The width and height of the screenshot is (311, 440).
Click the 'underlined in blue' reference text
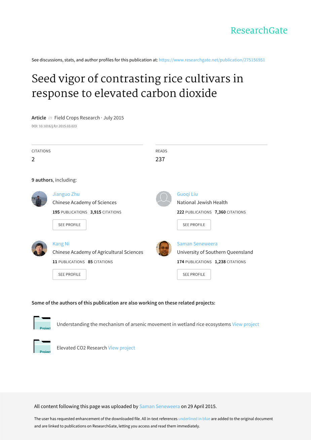tap(194, 419)
